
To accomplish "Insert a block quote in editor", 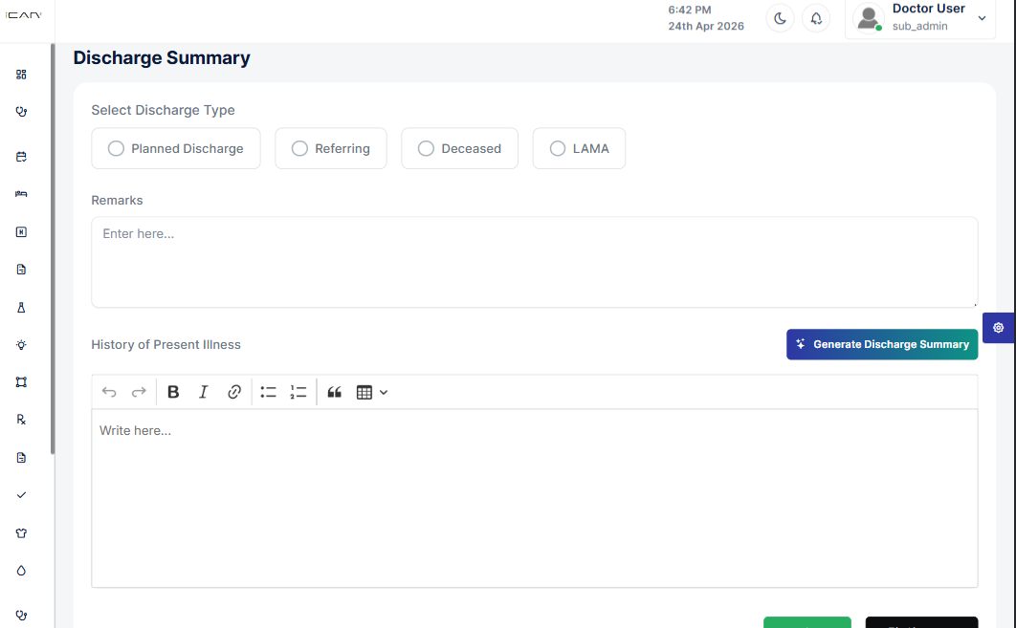I will [334, 392].
